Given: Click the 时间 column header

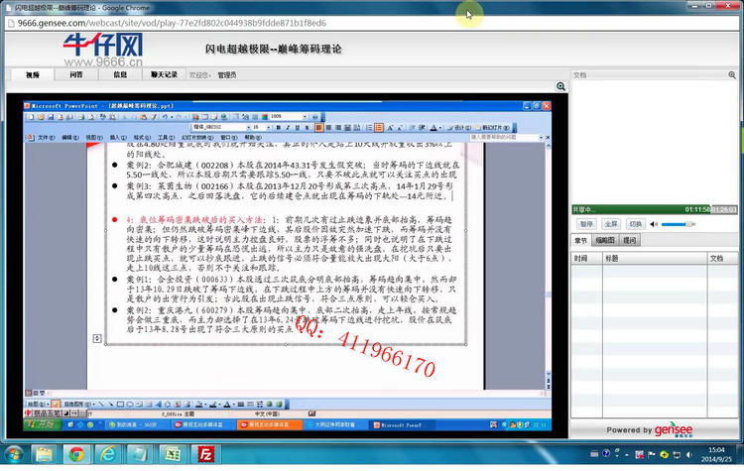Looking at the screenshot, I should pyautogui.click(x=587, y=259).
